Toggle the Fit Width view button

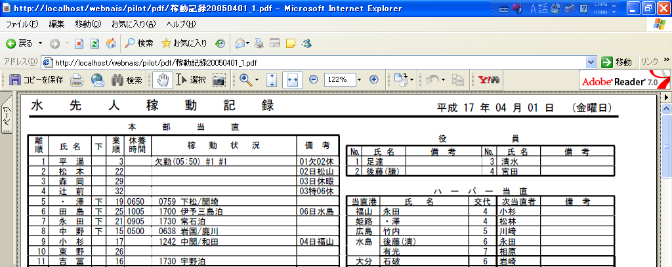[292, 79]
